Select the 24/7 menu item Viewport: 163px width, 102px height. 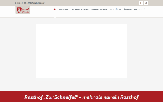(x=112, y=10)
